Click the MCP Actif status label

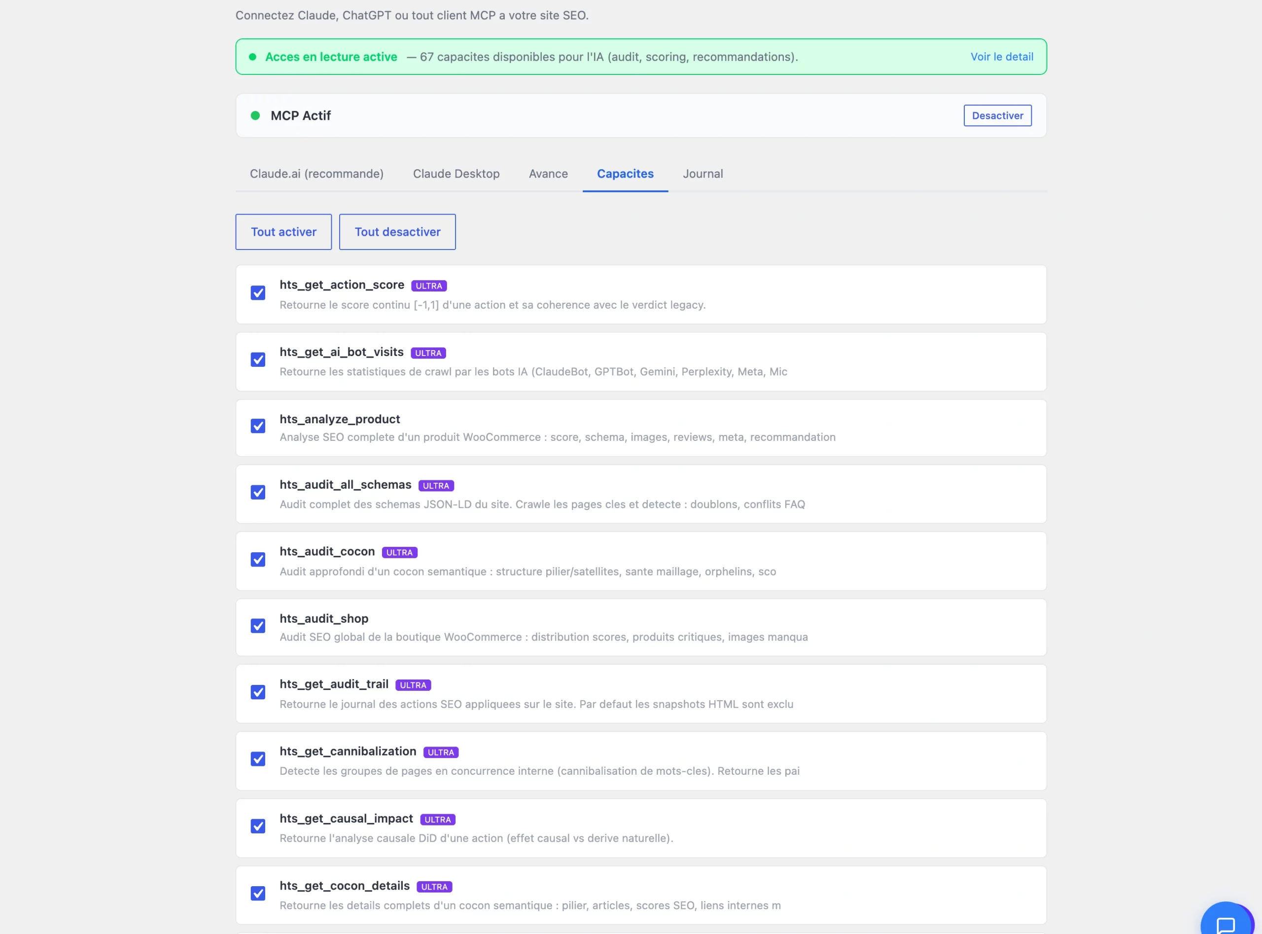(301, 115)
